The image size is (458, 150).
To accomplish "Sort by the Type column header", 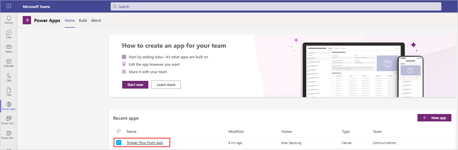I will tap(346, 131).
